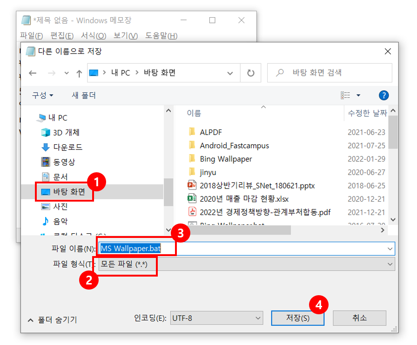
Task: Go up one folder level
Action: coord(79,73)
